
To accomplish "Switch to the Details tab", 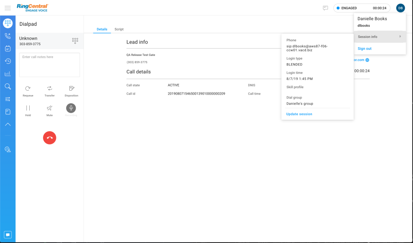I will 102,29.
